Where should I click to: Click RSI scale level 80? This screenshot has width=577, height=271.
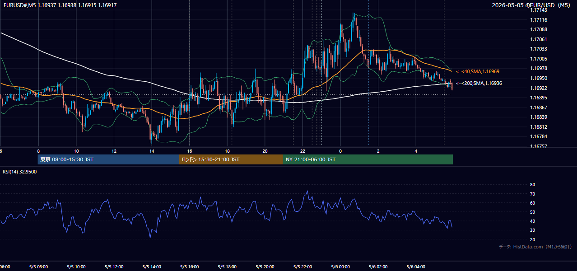tap(533, 185)
